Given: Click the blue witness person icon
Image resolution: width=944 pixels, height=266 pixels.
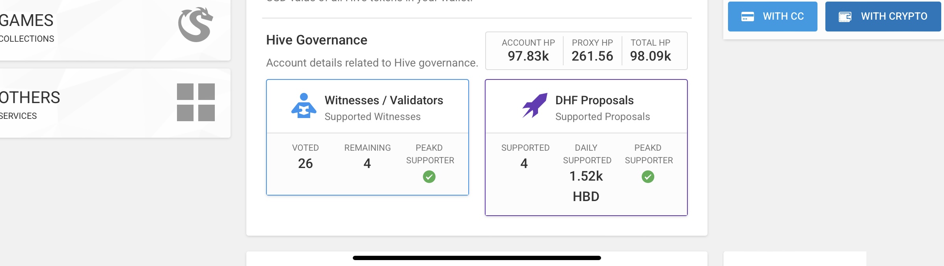Looking at the screenshot, I should point(303,106).
